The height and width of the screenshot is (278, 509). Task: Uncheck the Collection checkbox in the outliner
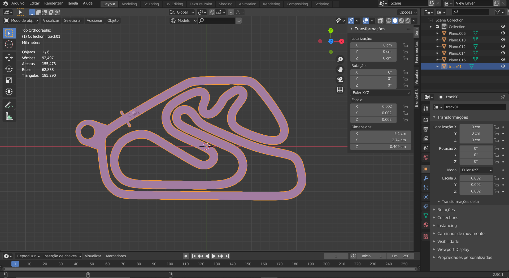coord(438,27)
